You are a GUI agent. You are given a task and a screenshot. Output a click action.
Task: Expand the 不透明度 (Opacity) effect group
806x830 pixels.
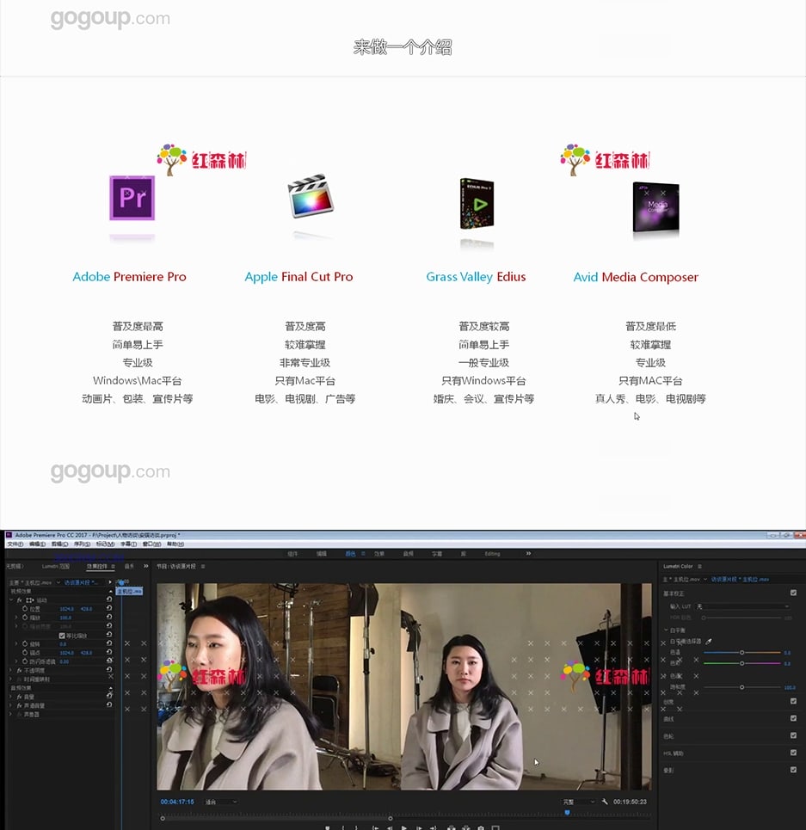click(11, 670)
